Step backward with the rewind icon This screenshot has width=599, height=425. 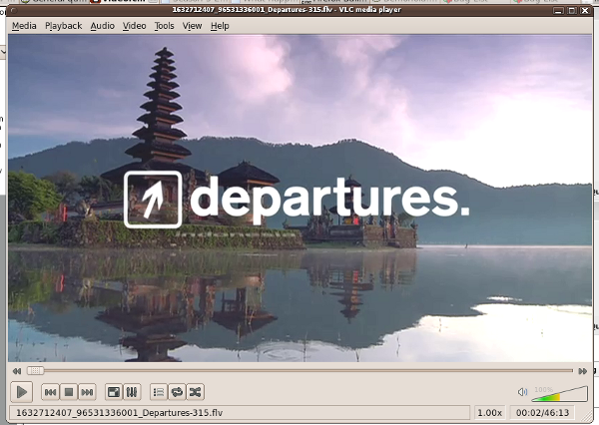point(17,371)
